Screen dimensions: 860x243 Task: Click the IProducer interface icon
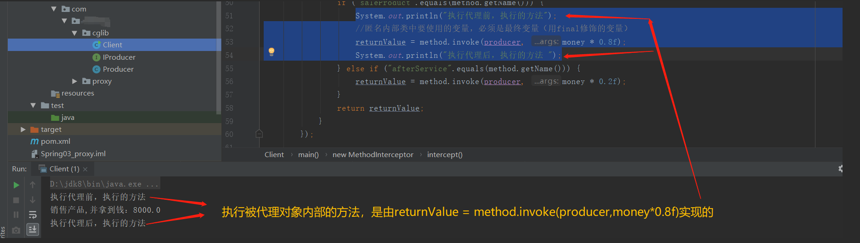click(96, 57)
